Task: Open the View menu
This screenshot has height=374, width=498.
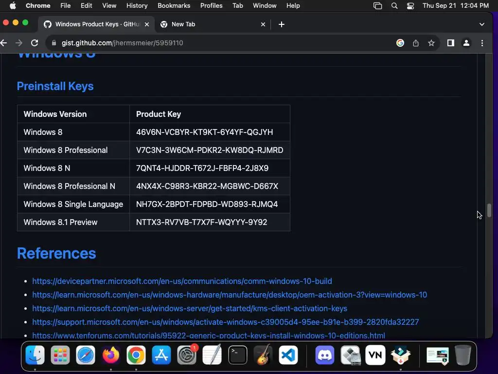Action: click(109, 6)
